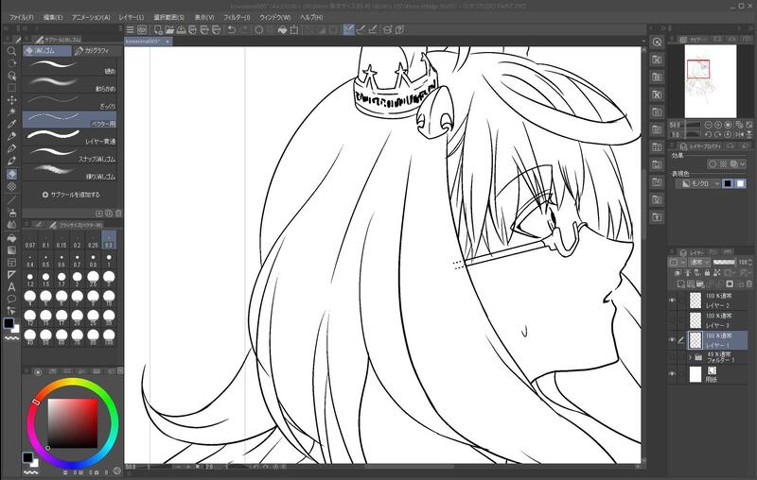This screenshot has width=757, height=480.
Task: Show レイヤー 3 using its visibility box
Action: (672, 320)
